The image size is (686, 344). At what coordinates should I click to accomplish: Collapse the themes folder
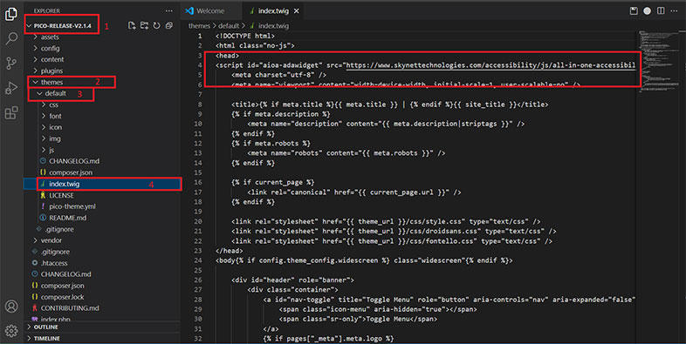tap(51, 82)
